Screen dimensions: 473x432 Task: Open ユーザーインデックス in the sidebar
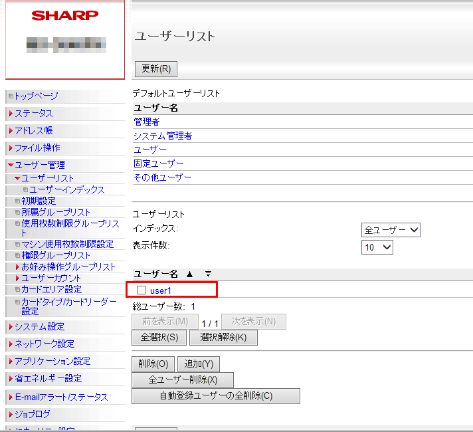click(x=66, y=190)
